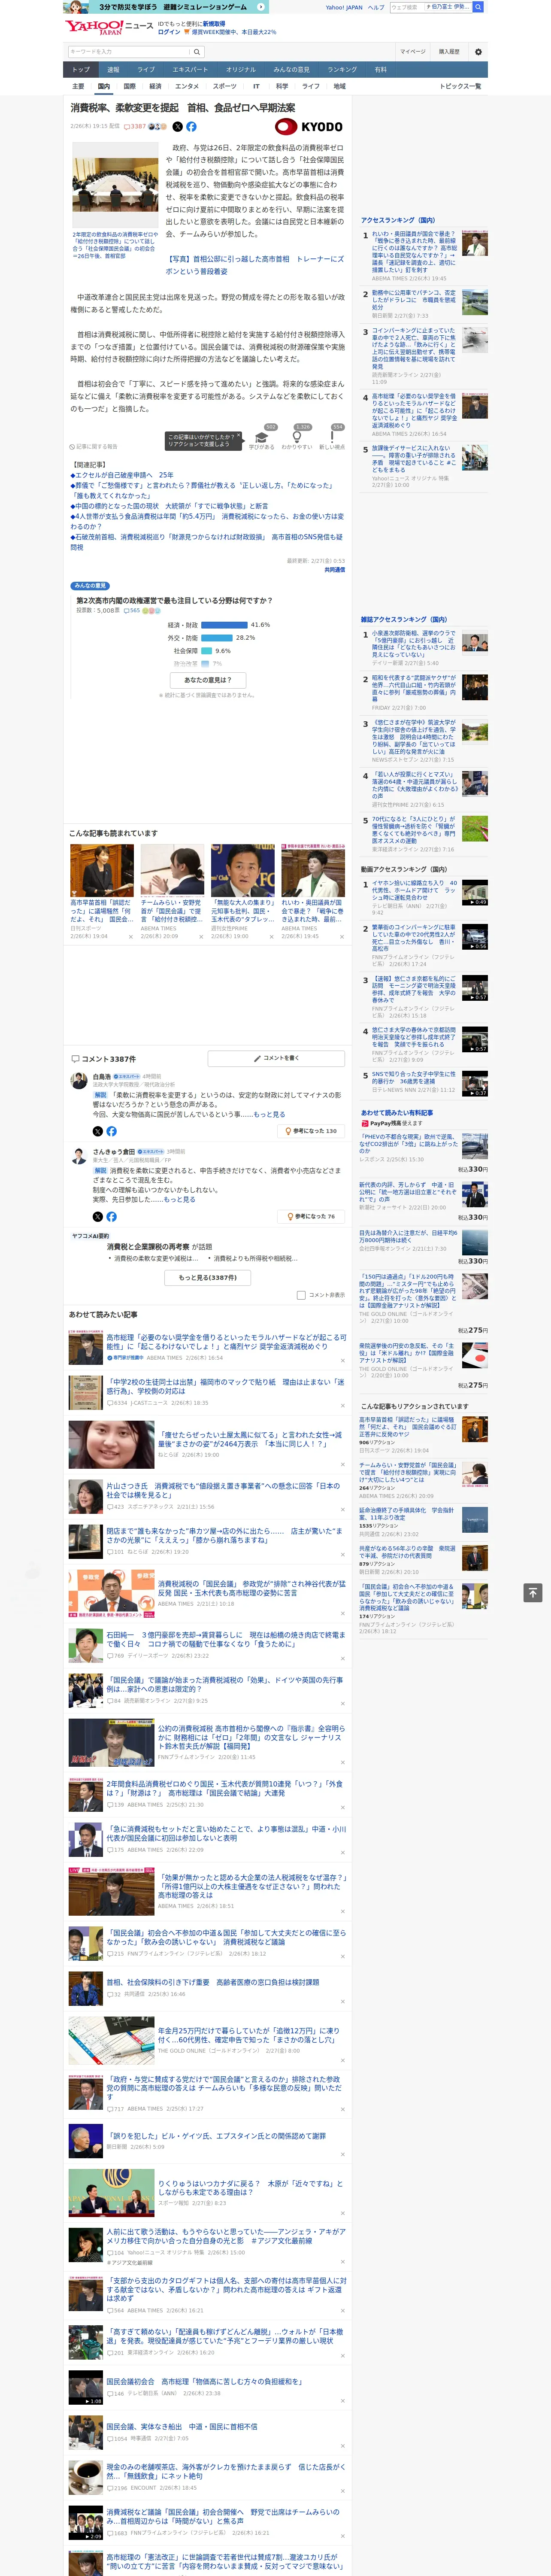This screenshot has height=2576, width=551.
Task: React with 新しい視点 exclamation icon
Action: coord(332,438)
